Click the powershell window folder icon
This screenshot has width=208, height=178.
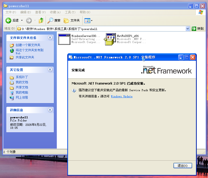[x=6, y=6]
